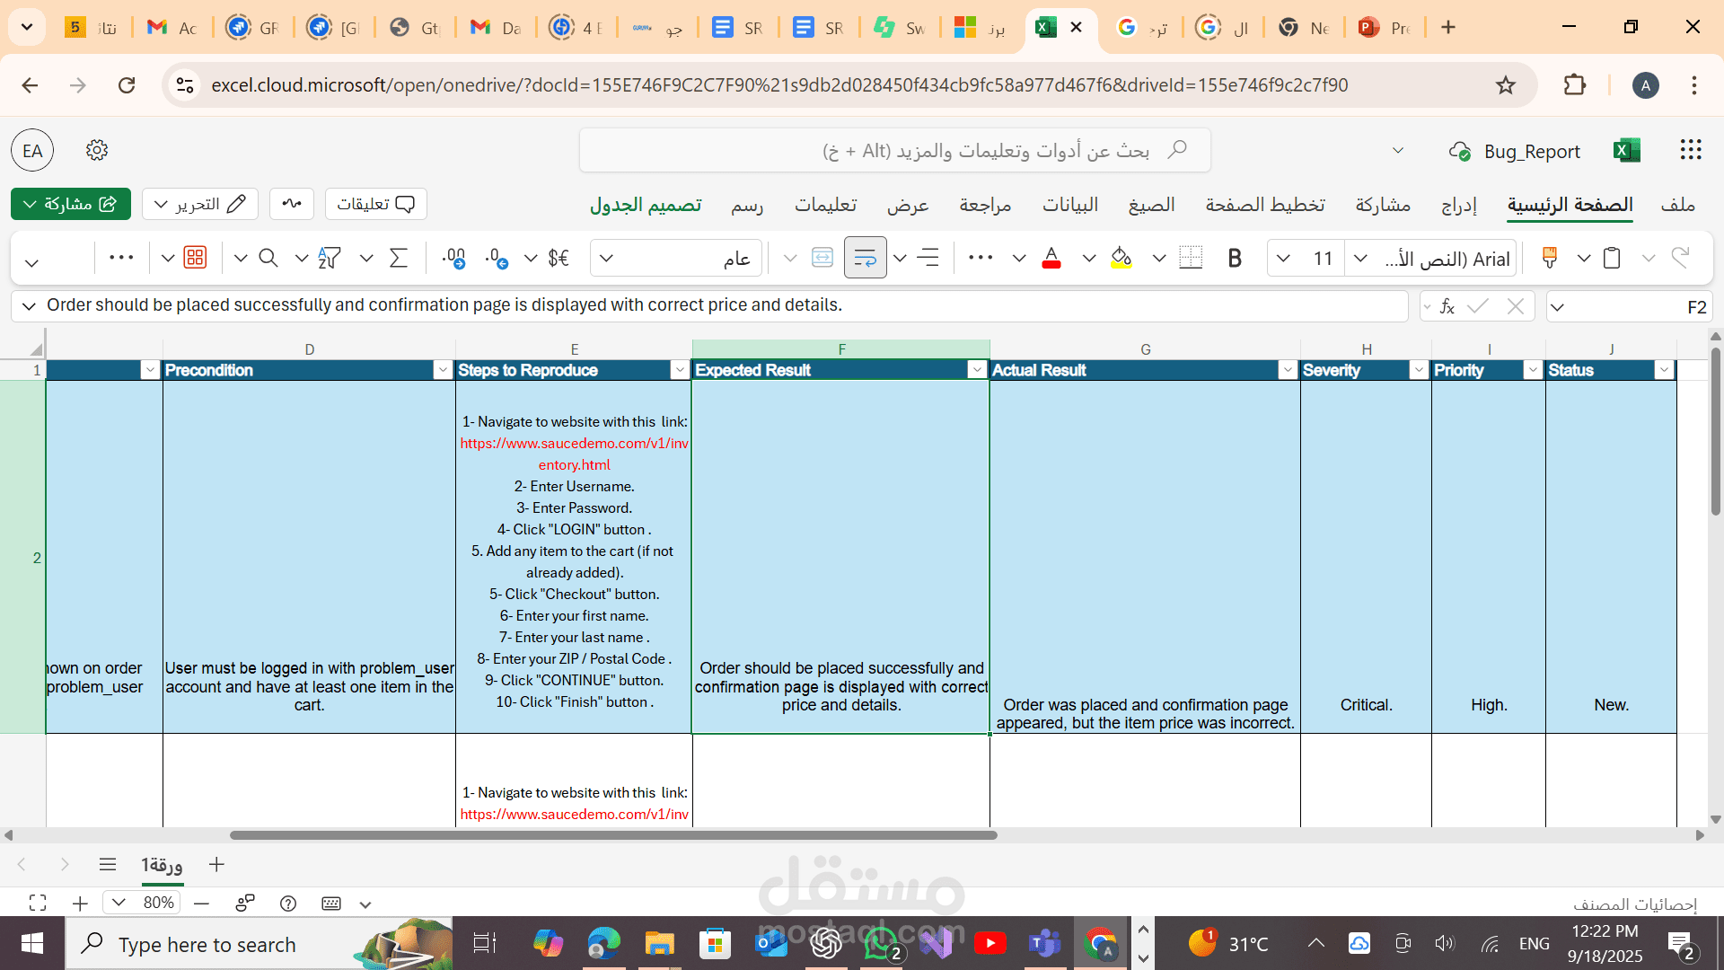Click the sort and filter icon

pos(329,259)
